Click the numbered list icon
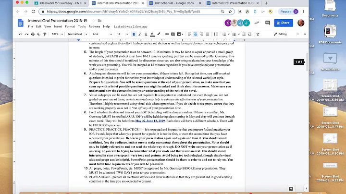 [x=224, y=34]
